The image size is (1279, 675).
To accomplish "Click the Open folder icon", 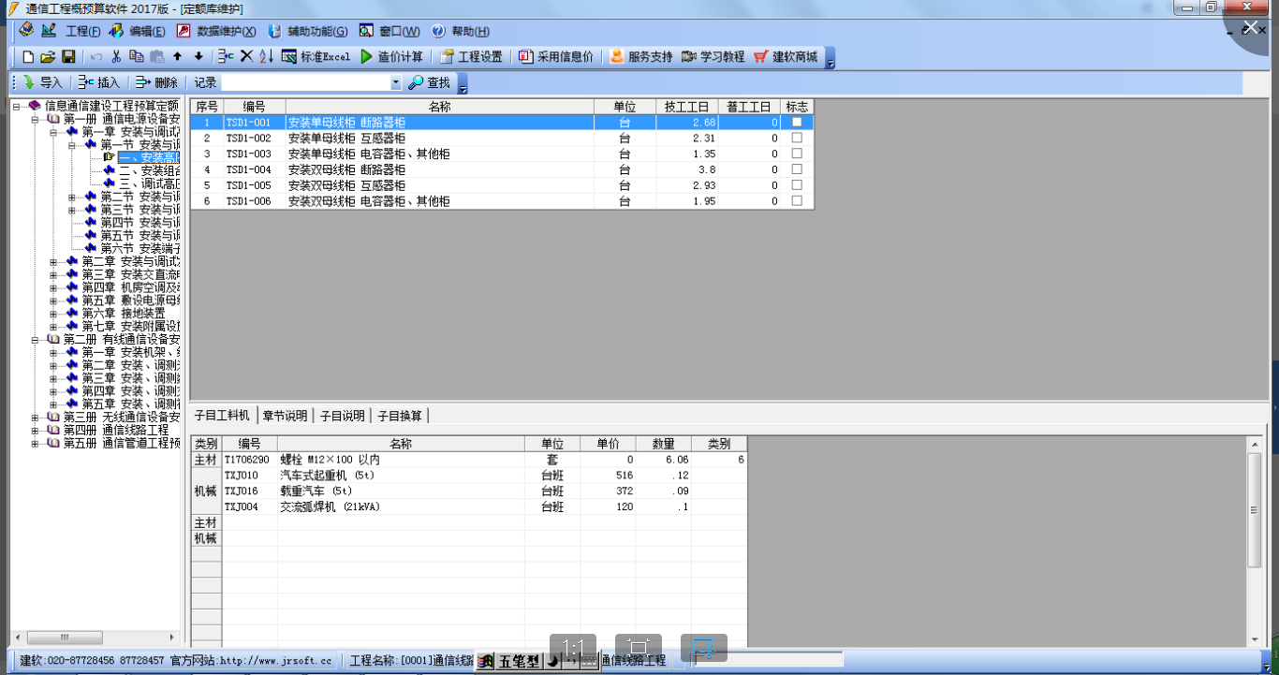I will 48,57.
